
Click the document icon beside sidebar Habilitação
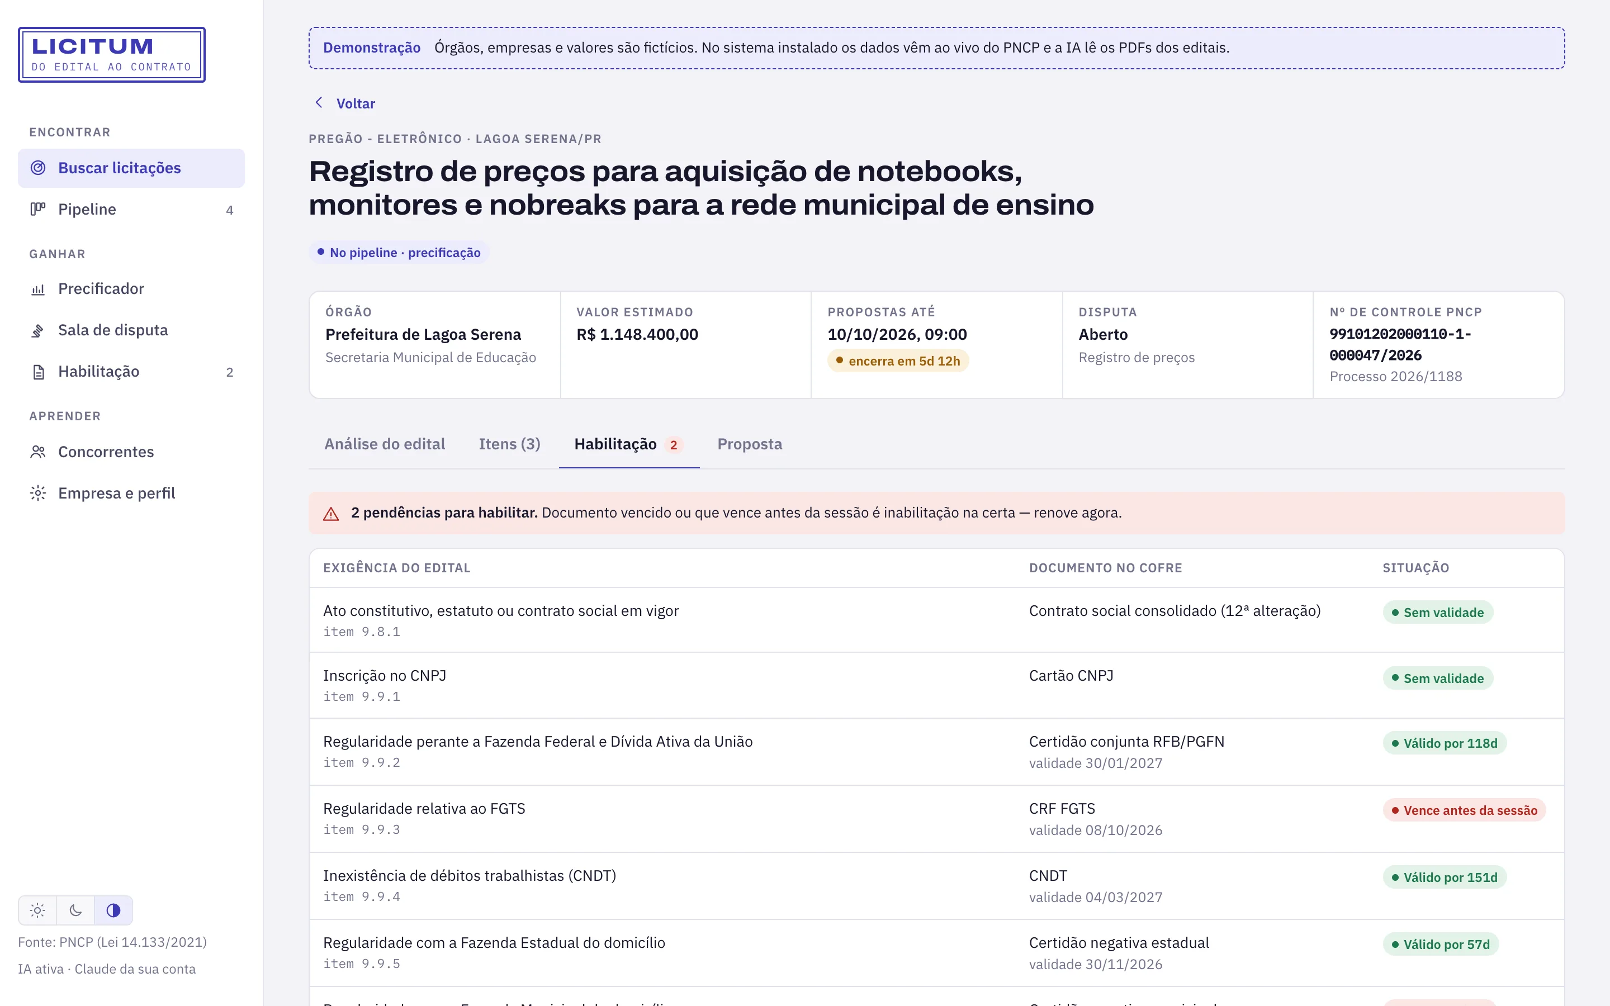click(38, 371)
